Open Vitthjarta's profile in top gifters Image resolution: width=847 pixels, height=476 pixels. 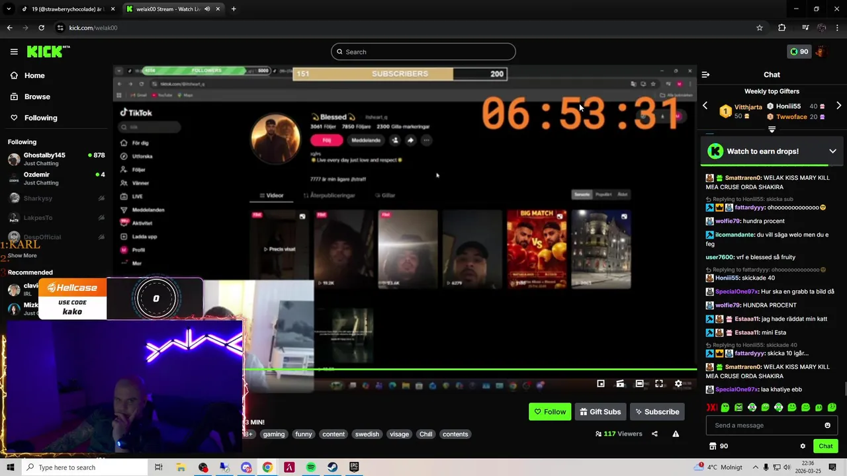pyautogui.click(x=748, y=106)
